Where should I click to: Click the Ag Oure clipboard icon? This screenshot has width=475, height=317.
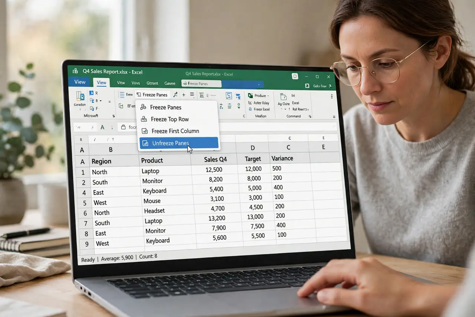(284, 97)
